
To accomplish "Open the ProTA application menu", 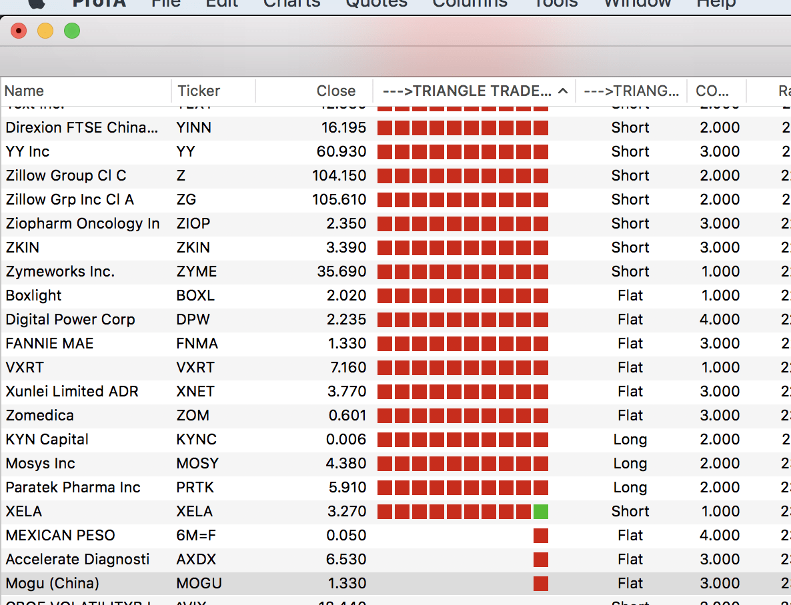I will (99, 3).
